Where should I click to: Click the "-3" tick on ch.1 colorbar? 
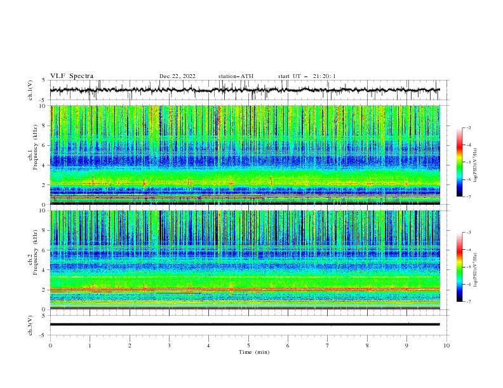pos(469,127)
